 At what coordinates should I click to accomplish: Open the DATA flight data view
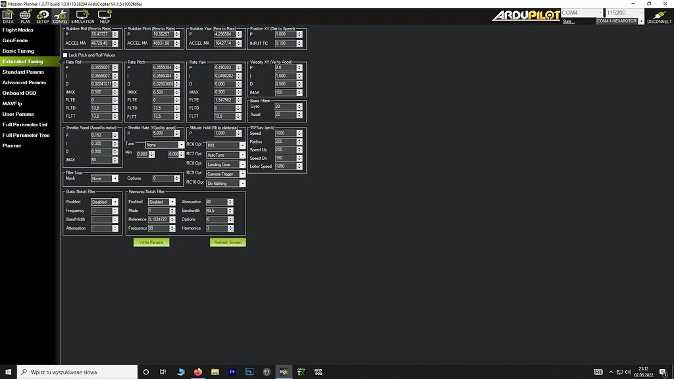pos(8,15)
